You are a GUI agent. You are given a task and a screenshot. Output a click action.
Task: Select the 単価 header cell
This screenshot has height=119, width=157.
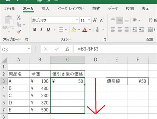pyautogui.click(x=40, y=74)
